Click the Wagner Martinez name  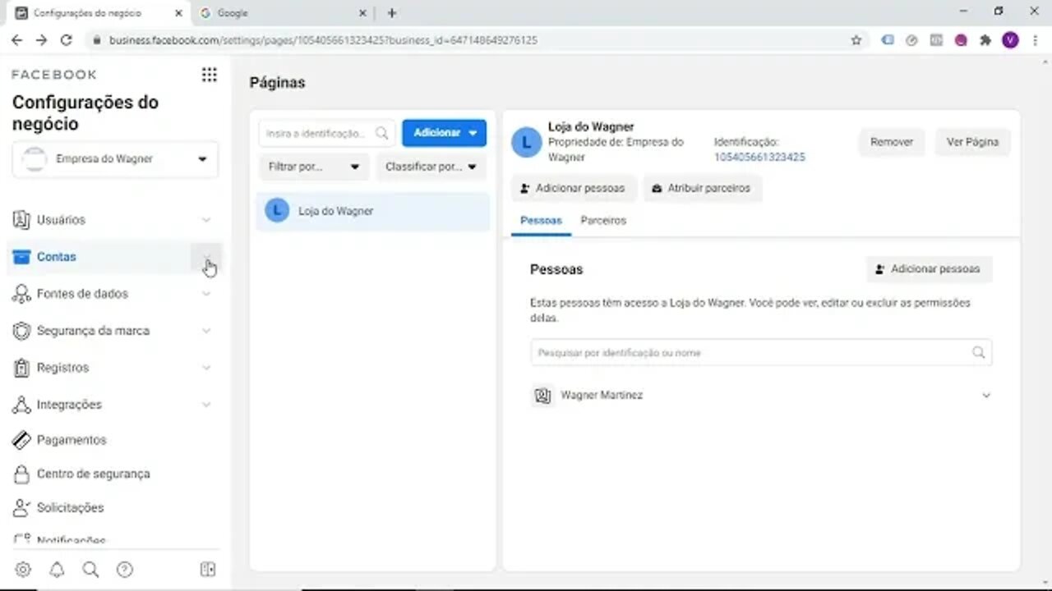click(602, 396)
